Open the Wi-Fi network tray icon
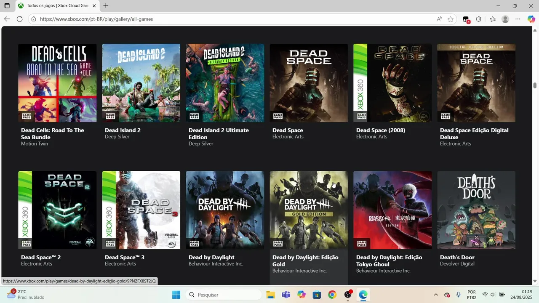Viewport: 539px width, 303px height. [x=485, y=295]
